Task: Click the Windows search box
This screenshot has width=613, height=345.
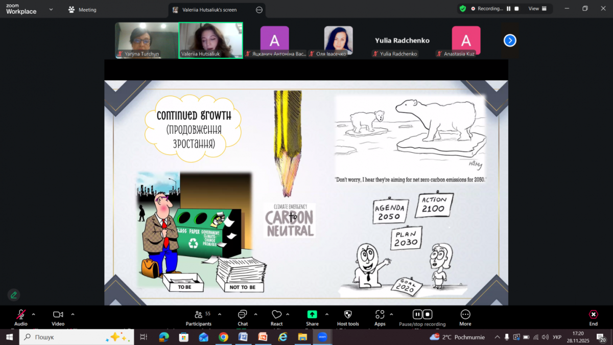Action: [x=77, y=337]
